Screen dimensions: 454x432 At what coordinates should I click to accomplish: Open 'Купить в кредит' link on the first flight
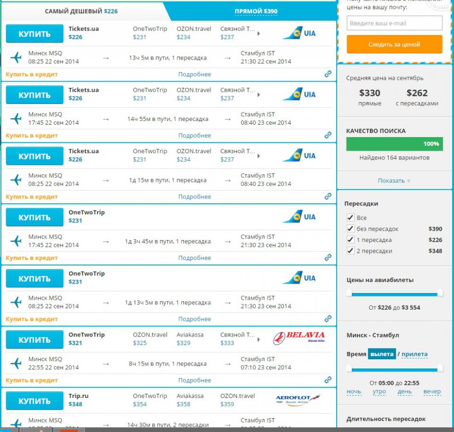pos(32,74)
